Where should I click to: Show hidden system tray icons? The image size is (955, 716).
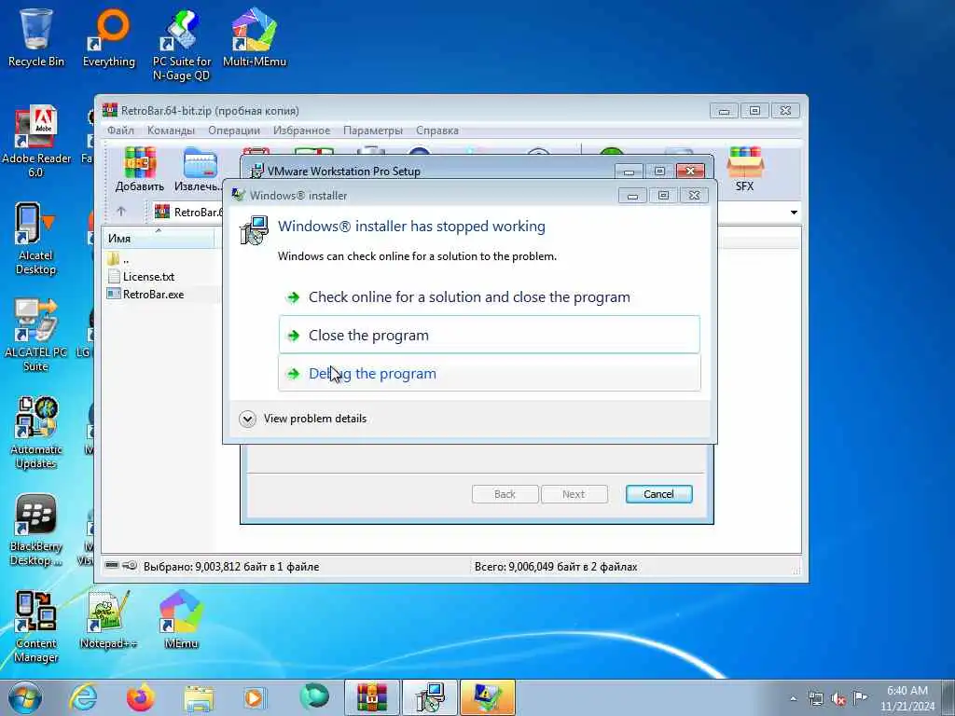[x=793, y=698]
